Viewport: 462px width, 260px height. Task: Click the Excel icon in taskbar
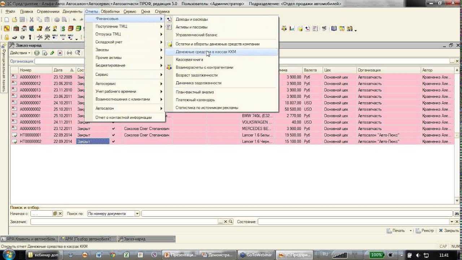(127, 255)
